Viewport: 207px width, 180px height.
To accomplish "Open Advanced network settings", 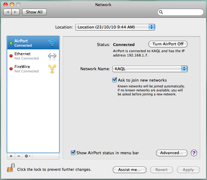I will [172, 153].
